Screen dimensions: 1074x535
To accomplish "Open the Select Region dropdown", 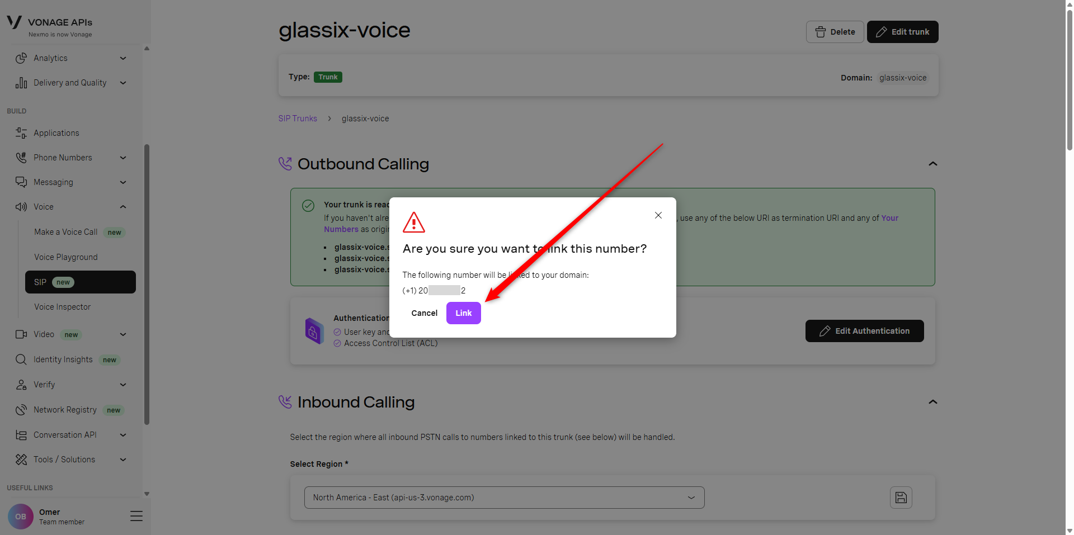I will pos(504,498).
